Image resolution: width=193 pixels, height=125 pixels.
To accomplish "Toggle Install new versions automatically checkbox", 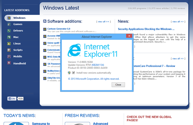I will (74, 73).
